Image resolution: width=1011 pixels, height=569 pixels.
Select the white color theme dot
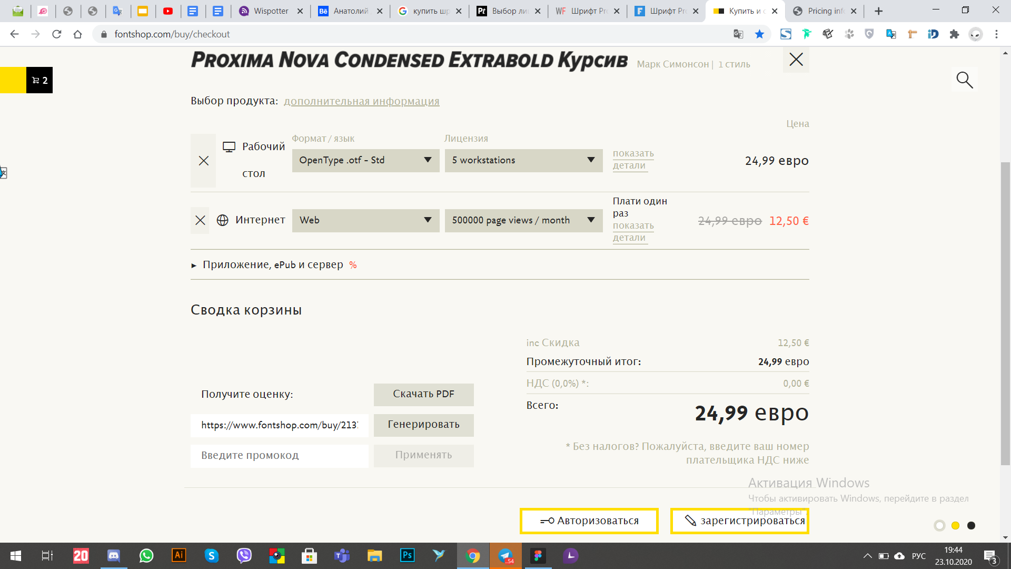pos(939,525)
